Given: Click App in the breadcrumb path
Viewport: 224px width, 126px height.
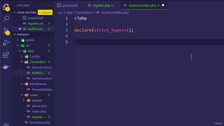Looking at the screenshot, I should (x=69, y=13).
